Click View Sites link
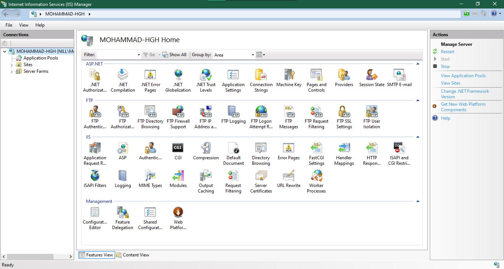The height and width of the screenshot is (269, 504). tap(451, 83)
